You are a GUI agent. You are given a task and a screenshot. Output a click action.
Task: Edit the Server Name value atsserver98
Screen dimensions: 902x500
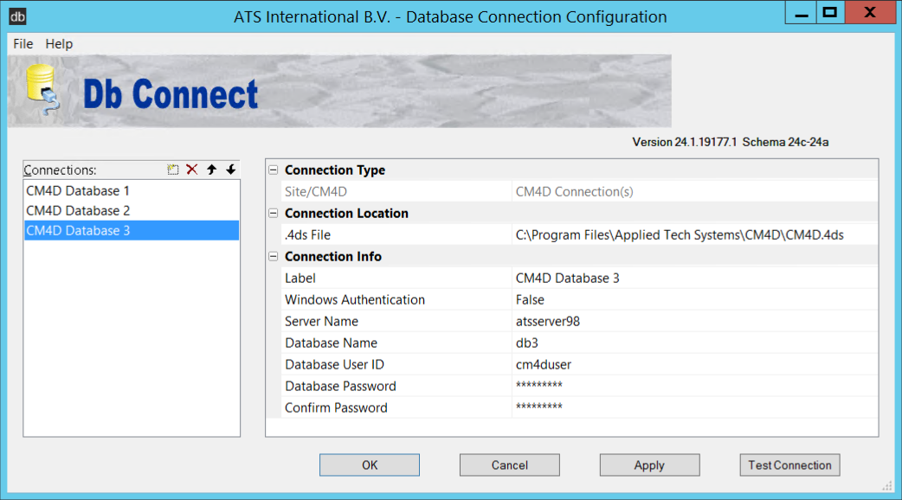[695, 321]
